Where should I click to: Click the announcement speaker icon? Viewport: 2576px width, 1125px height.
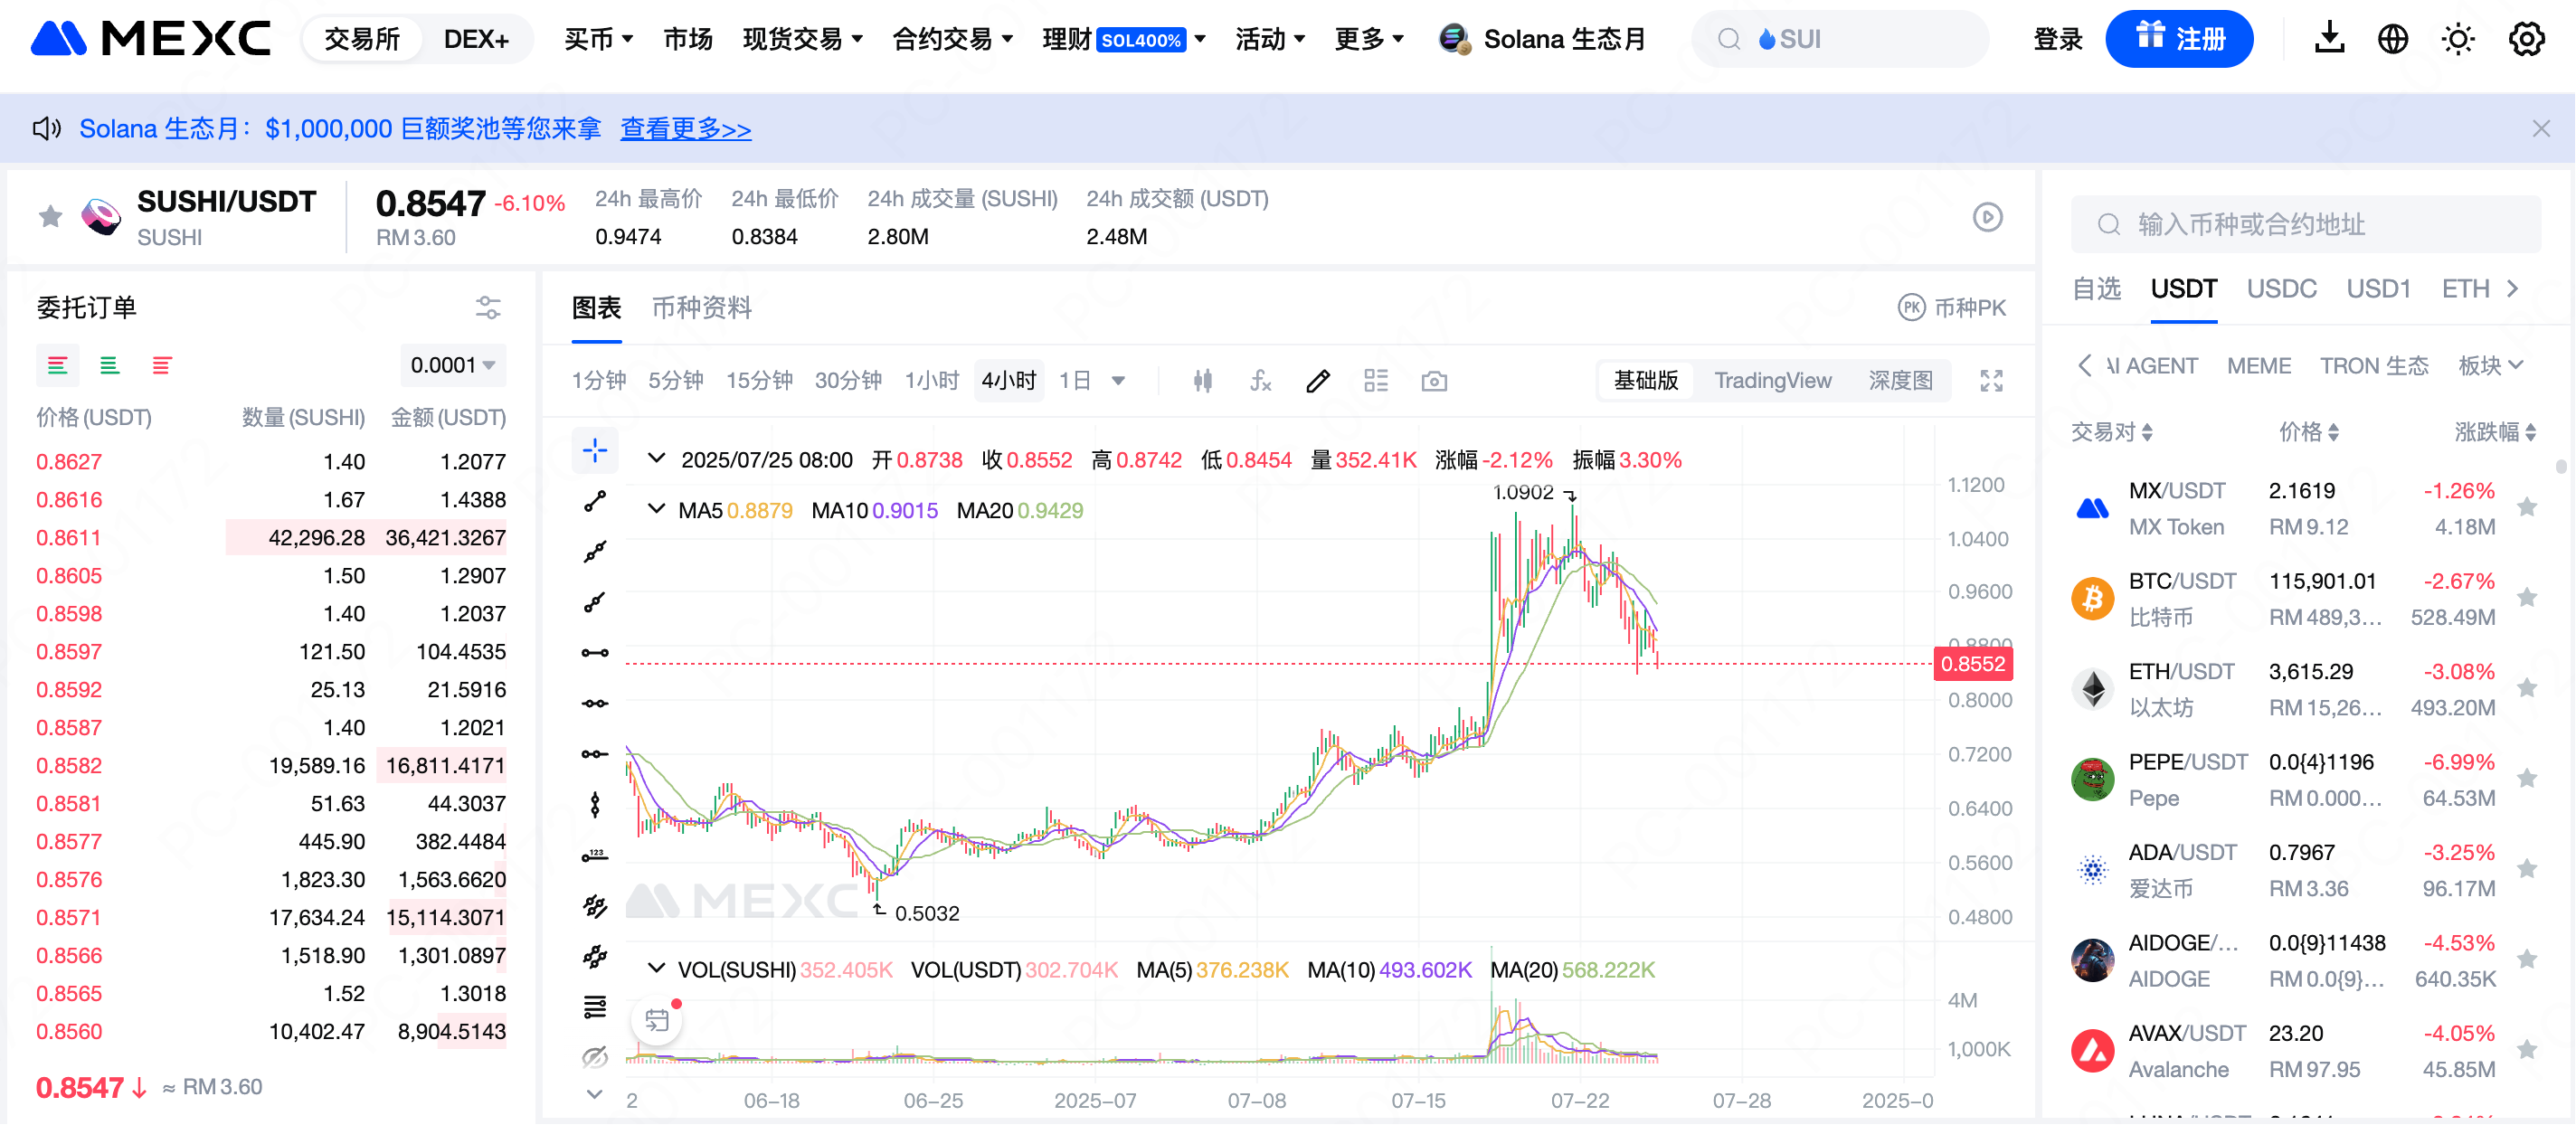pyautogui.click(x=46, y=128)
